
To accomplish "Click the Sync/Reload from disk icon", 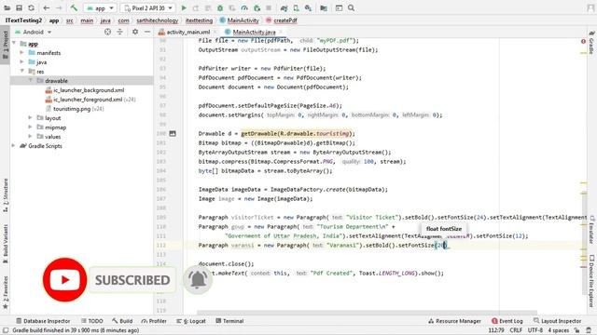I will pyautogui.click(x=31, y=8).
